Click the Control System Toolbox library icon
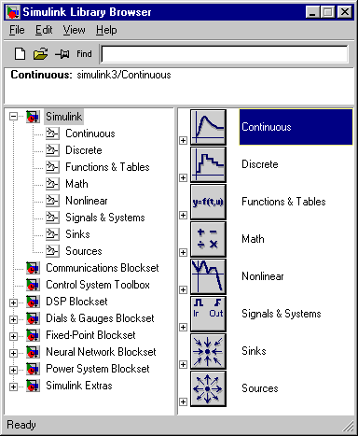 pyautogui.click(x=33, y=285)
